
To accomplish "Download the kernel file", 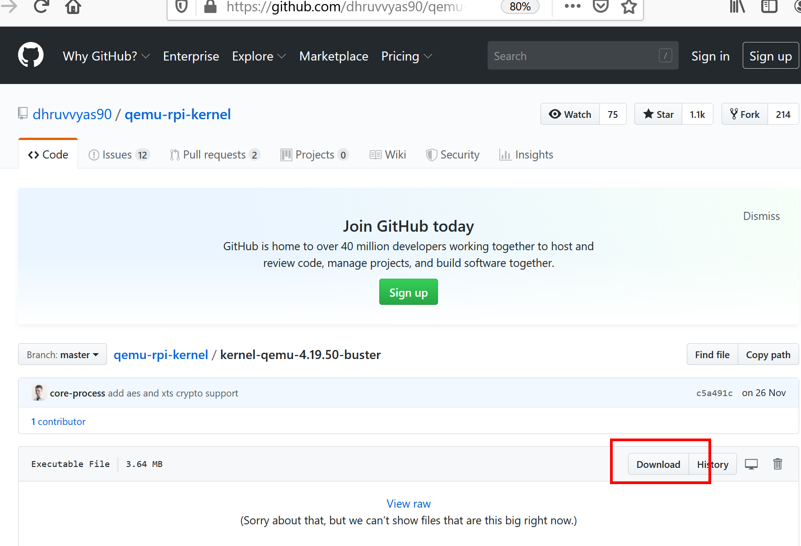I will tap(658, 464).
